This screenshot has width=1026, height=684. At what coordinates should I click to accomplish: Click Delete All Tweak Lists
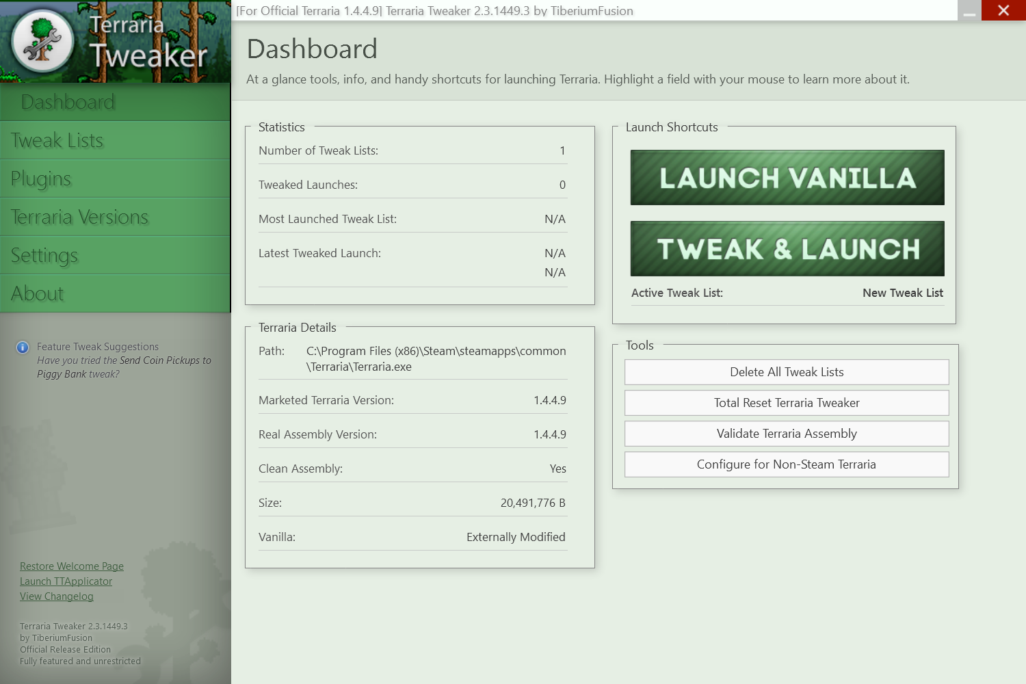787,372
